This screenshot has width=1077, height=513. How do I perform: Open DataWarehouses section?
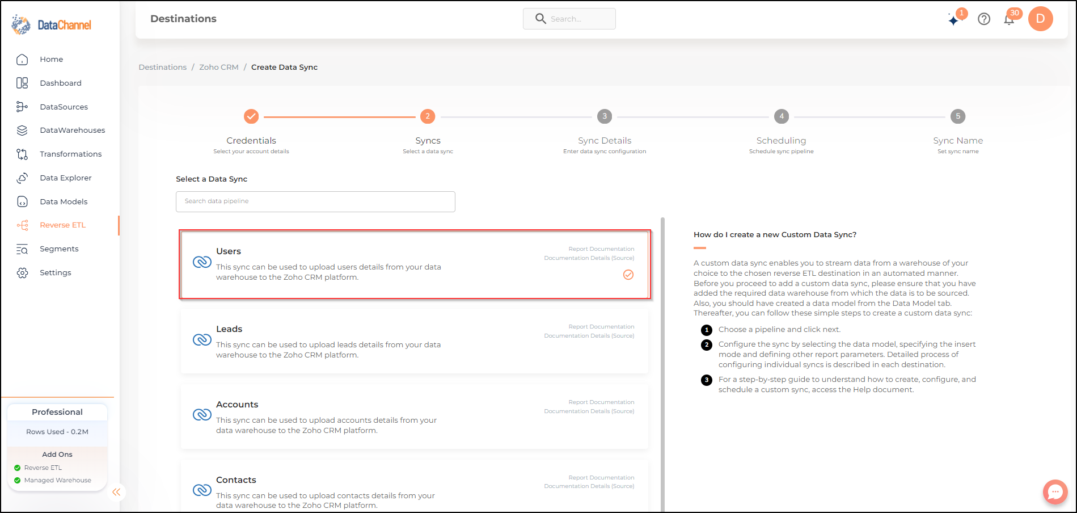pos(72,130)
